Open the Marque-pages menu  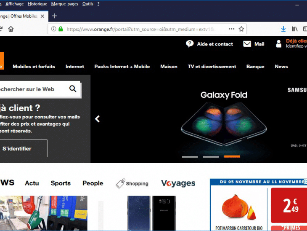pyautogui.click(x=65, y=4)
